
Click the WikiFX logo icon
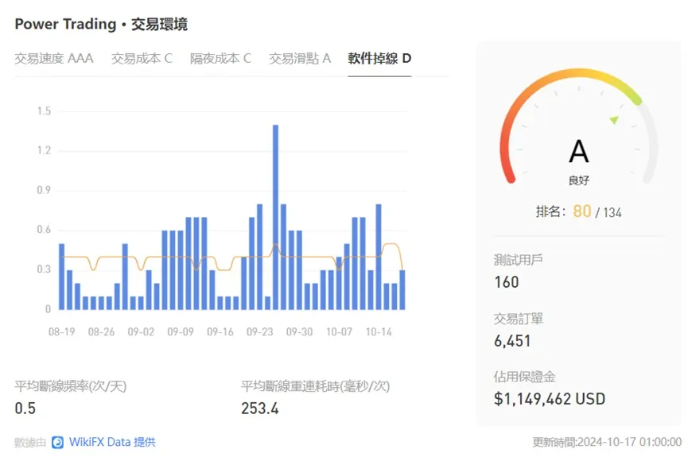(x=57, y=443)
